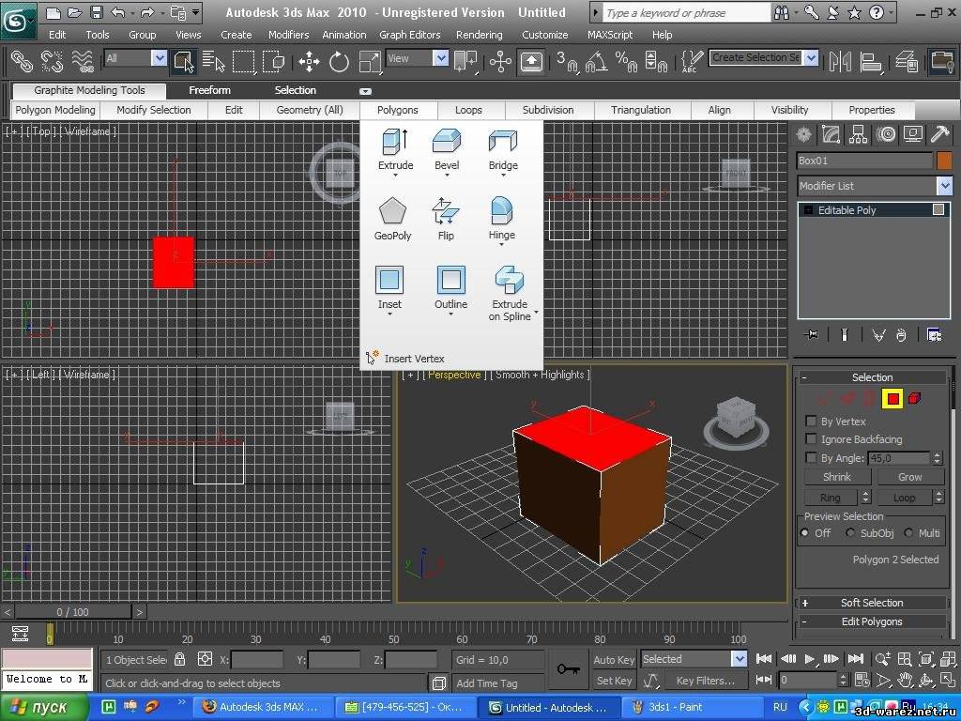Screen dimensions: 961x721
Task: Click the Grow button
Action: coord(909,476)
